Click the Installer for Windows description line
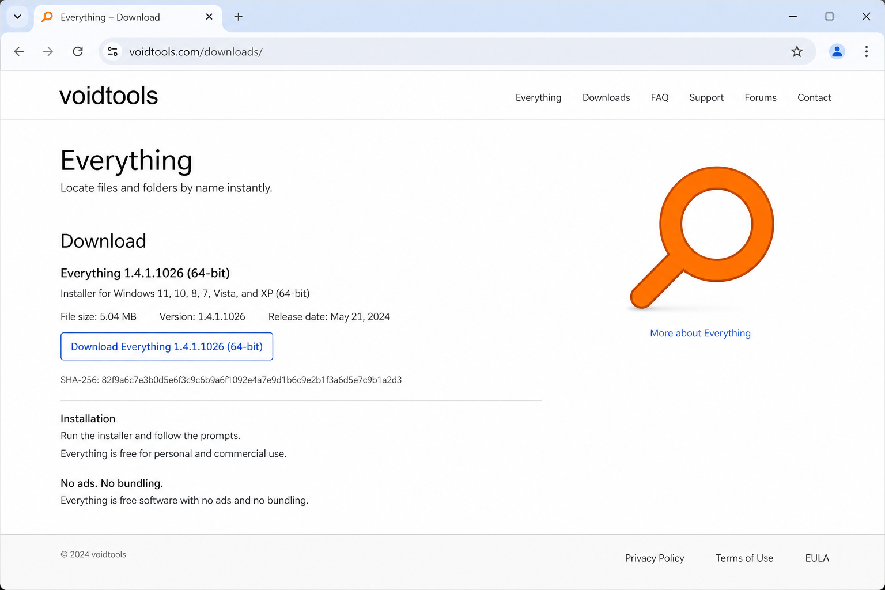The image size is (885, 590). tap(185, 293)
